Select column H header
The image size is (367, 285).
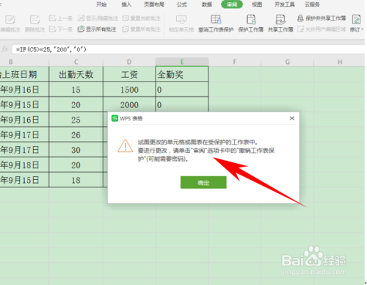[x=339, y=62]
